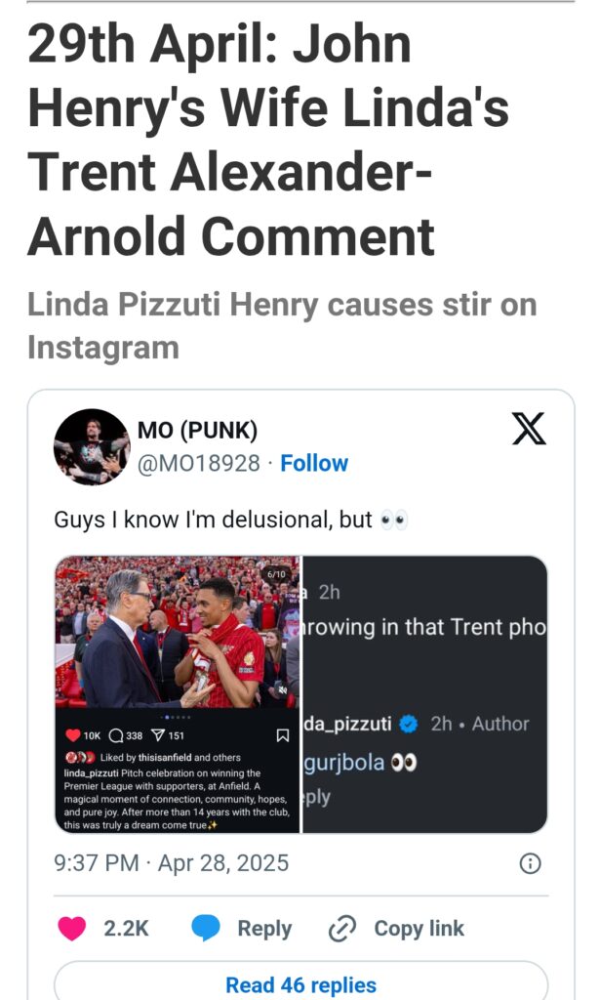Click the MO (PUNK) display name
This screenshot has width=599, height=1000.
click(x=197, y=431)
